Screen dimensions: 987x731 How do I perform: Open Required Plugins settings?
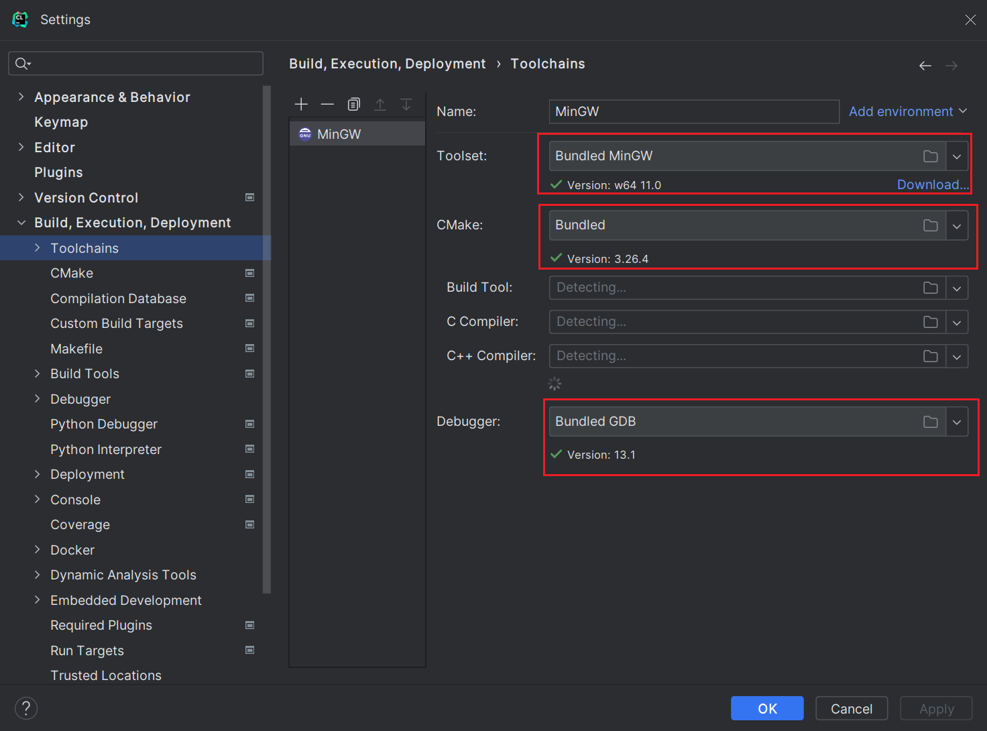point(101,625)
